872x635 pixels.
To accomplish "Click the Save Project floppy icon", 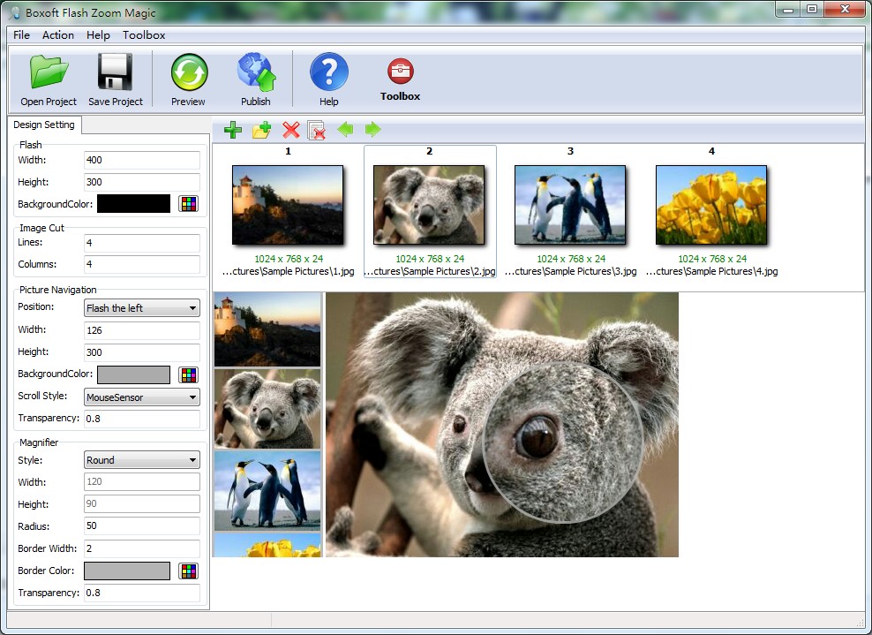I will click(x=115, y=72).
